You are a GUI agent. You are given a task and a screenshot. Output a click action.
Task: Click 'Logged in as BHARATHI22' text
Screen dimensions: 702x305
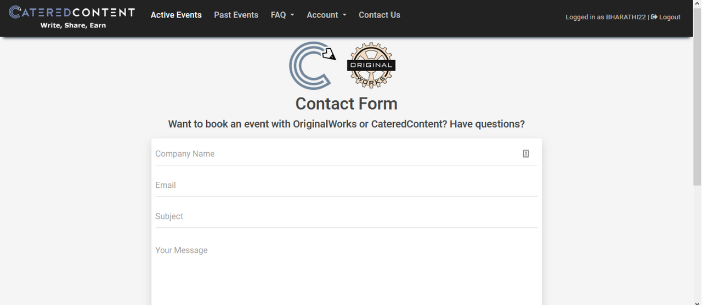[605, 17]
